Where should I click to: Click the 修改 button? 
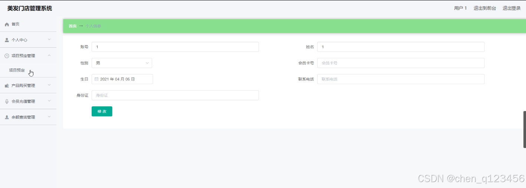pyautogui.click(x=102, y=111)
